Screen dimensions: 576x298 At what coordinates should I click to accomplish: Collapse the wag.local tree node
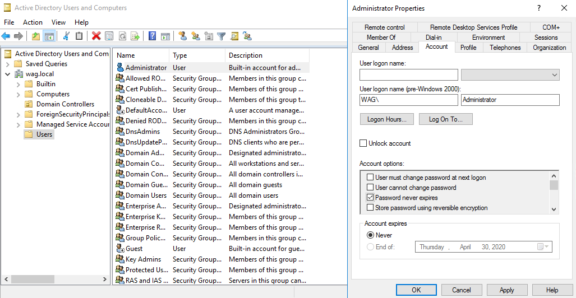(8, 74)
